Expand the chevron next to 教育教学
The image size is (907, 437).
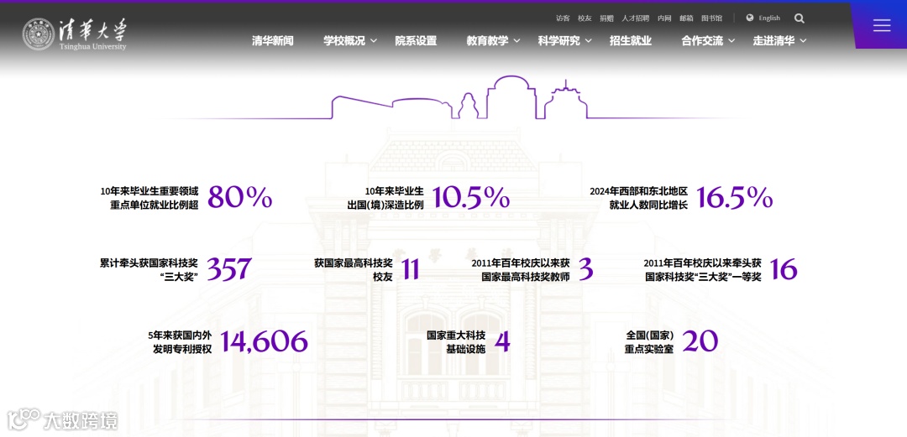point(517,40)
